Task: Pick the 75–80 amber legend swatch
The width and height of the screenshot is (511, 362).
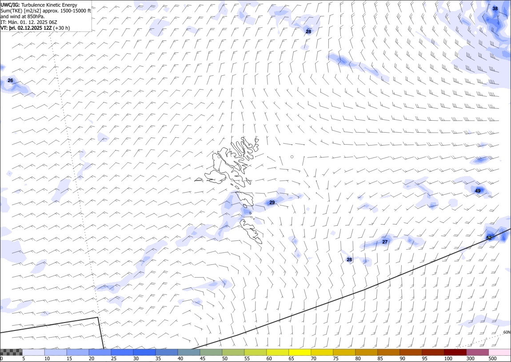Action: pyautogui.click(x=344, y=352)
